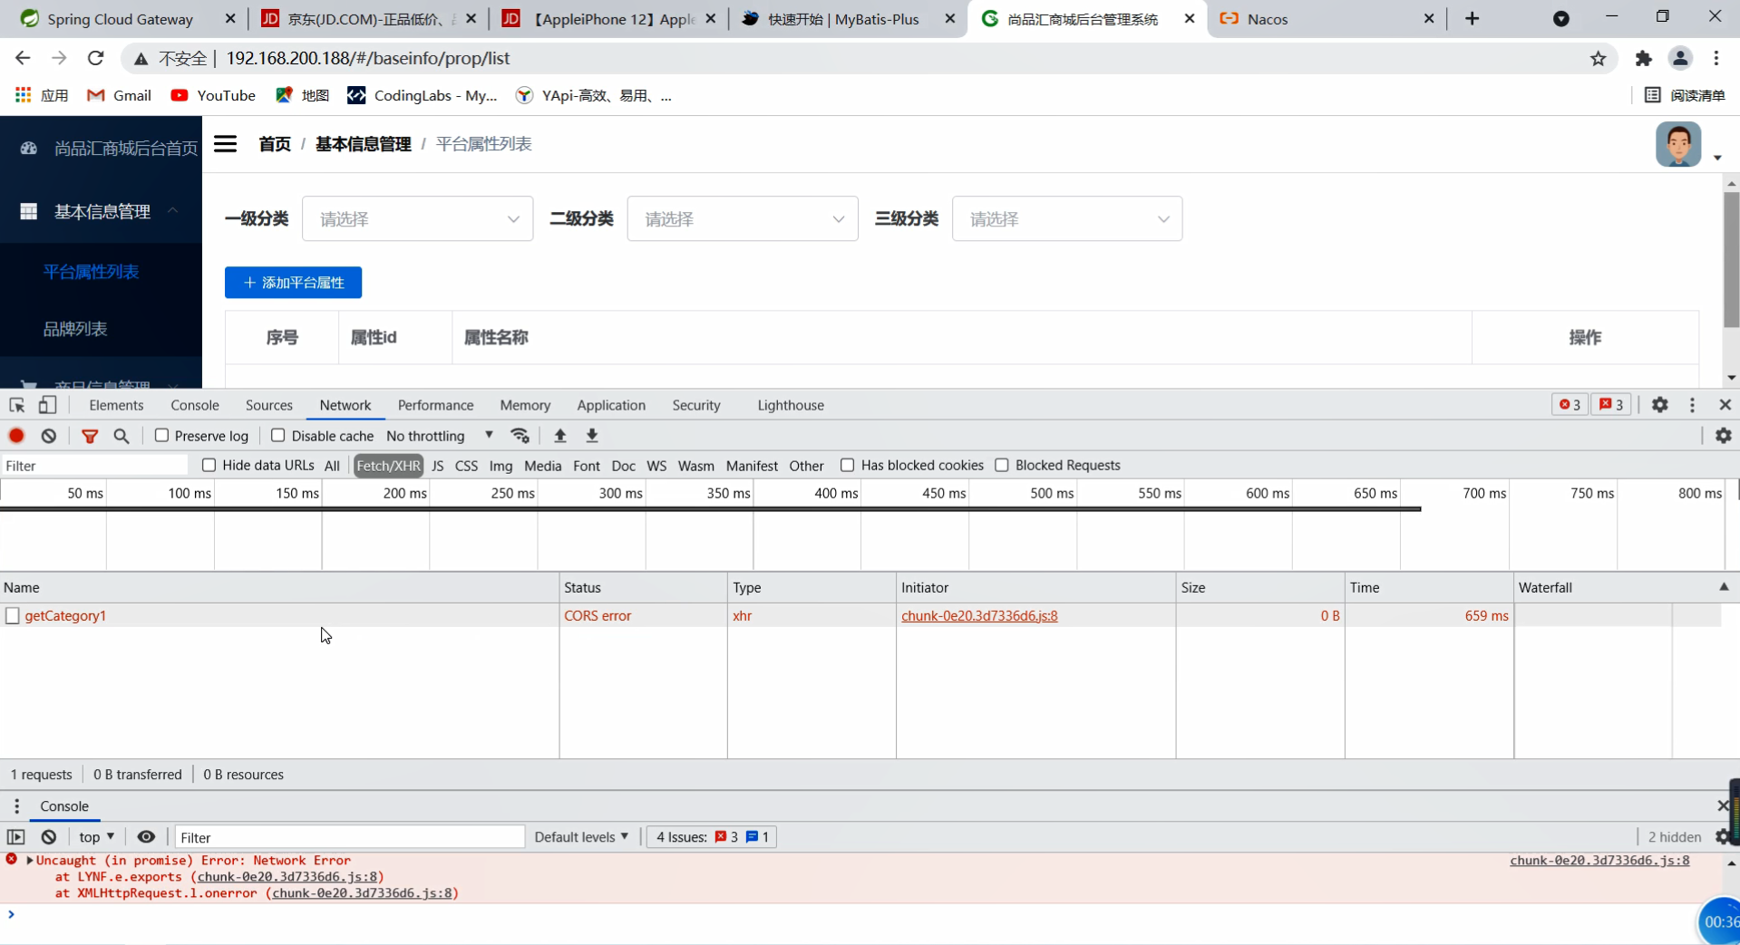The height and width of the screenshot is (945, 1740).
Task: Open network panel settings gear
Action: pyautogui.click(x=1724, y=436)
